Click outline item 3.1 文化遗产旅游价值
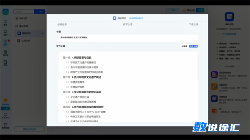Viewport: 250px width, 140px height. 77,97
